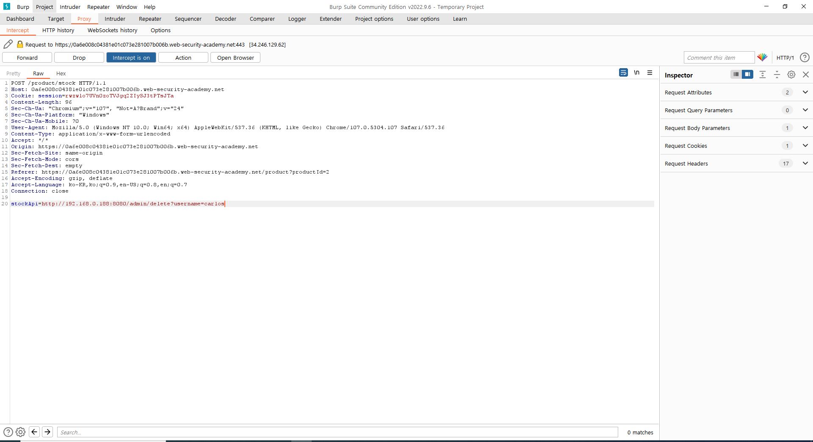Open the HTTP history sub-tab
This screenshot has height=442, width=813.
(58, 30)
